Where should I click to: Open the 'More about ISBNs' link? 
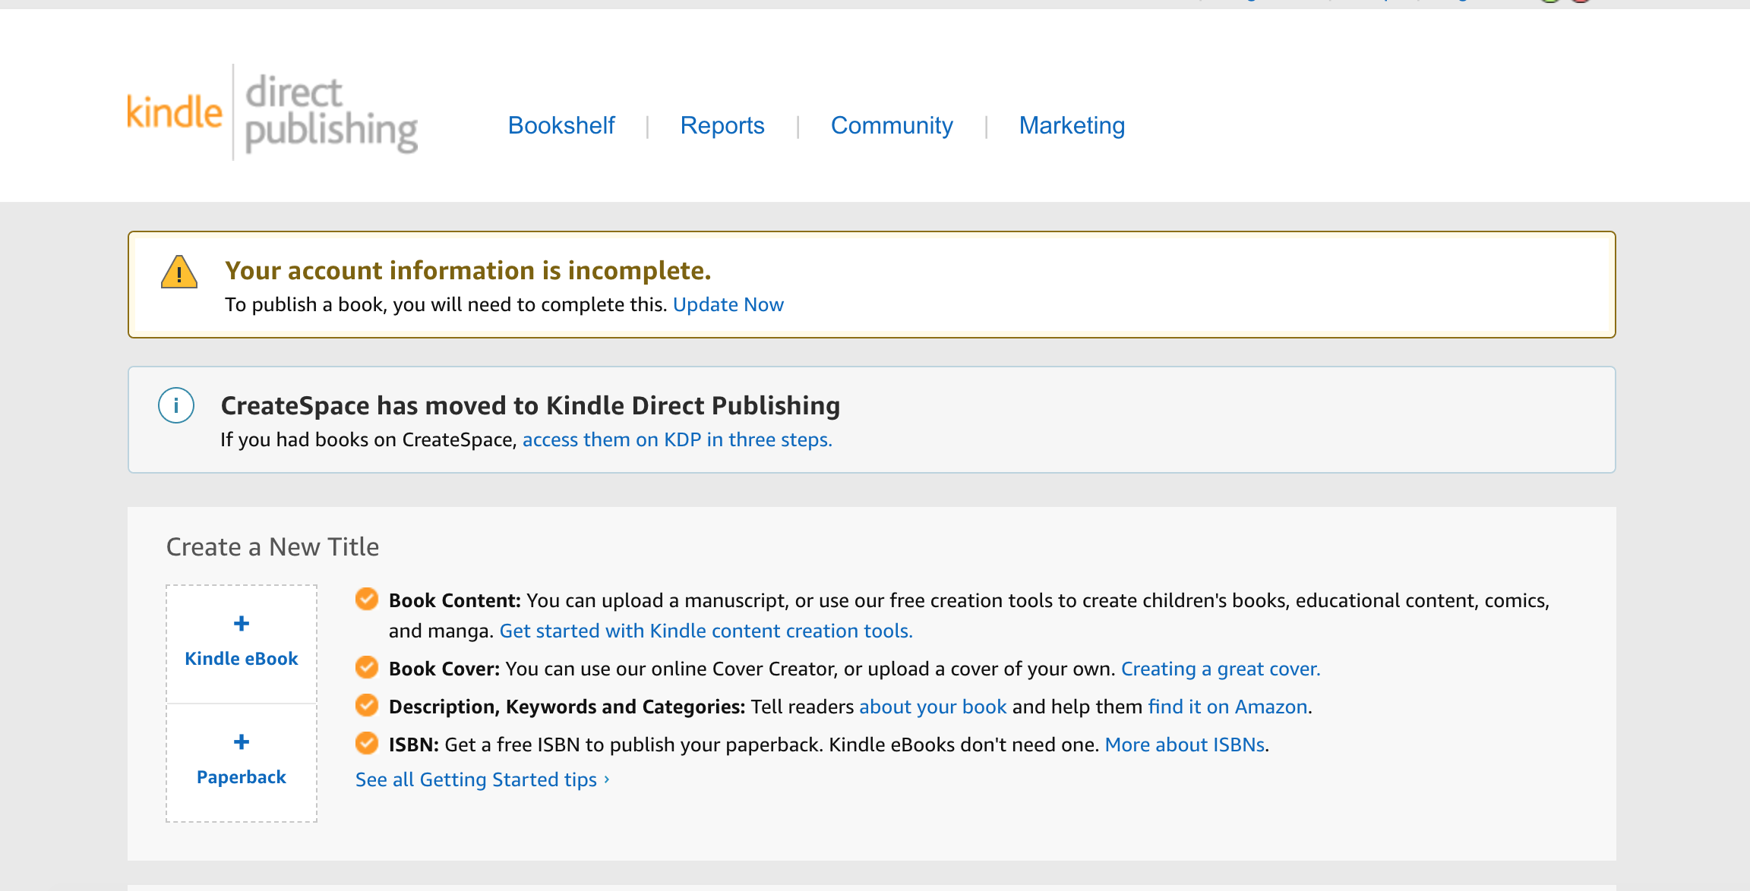tap(1185, 745)
